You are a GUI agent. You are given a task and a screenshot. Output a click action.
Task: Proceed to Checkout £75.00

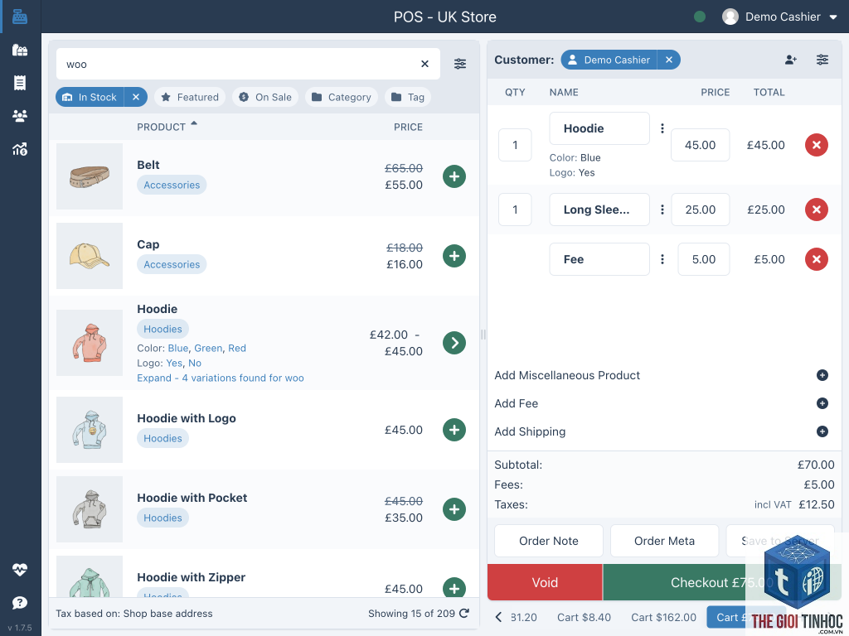(x=722, y=582)
